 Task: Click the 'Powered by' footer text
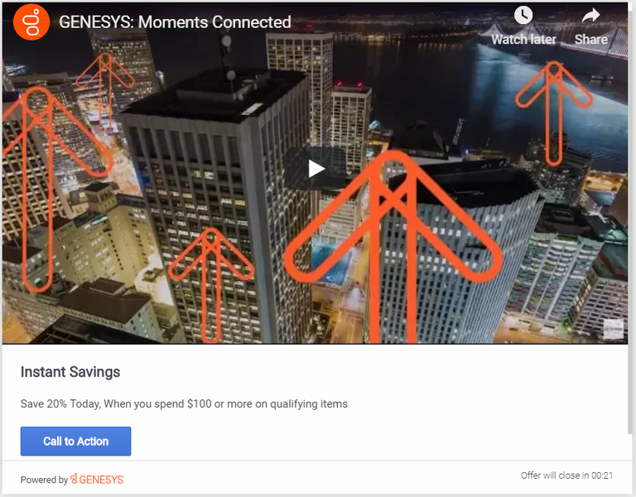pyautogui.click(x=44, y=480)
